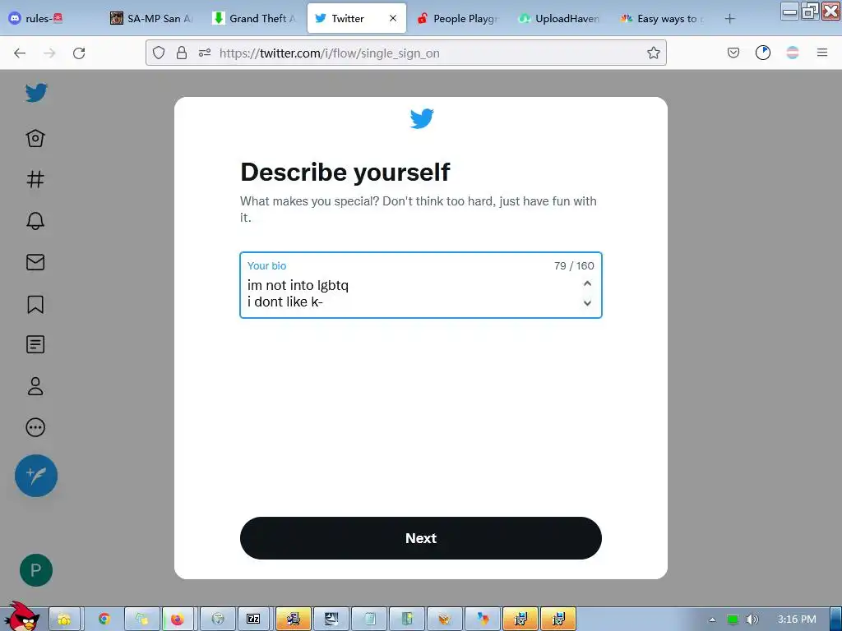
Task: Open the tracking protection shield icon
Action: (x=159, y=53)
